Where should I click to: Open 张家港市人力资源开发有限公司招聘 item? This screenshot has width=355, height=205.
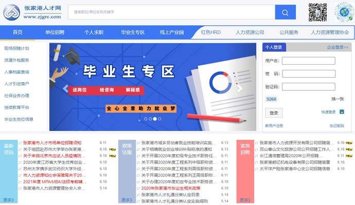click(x=296, y=143)
